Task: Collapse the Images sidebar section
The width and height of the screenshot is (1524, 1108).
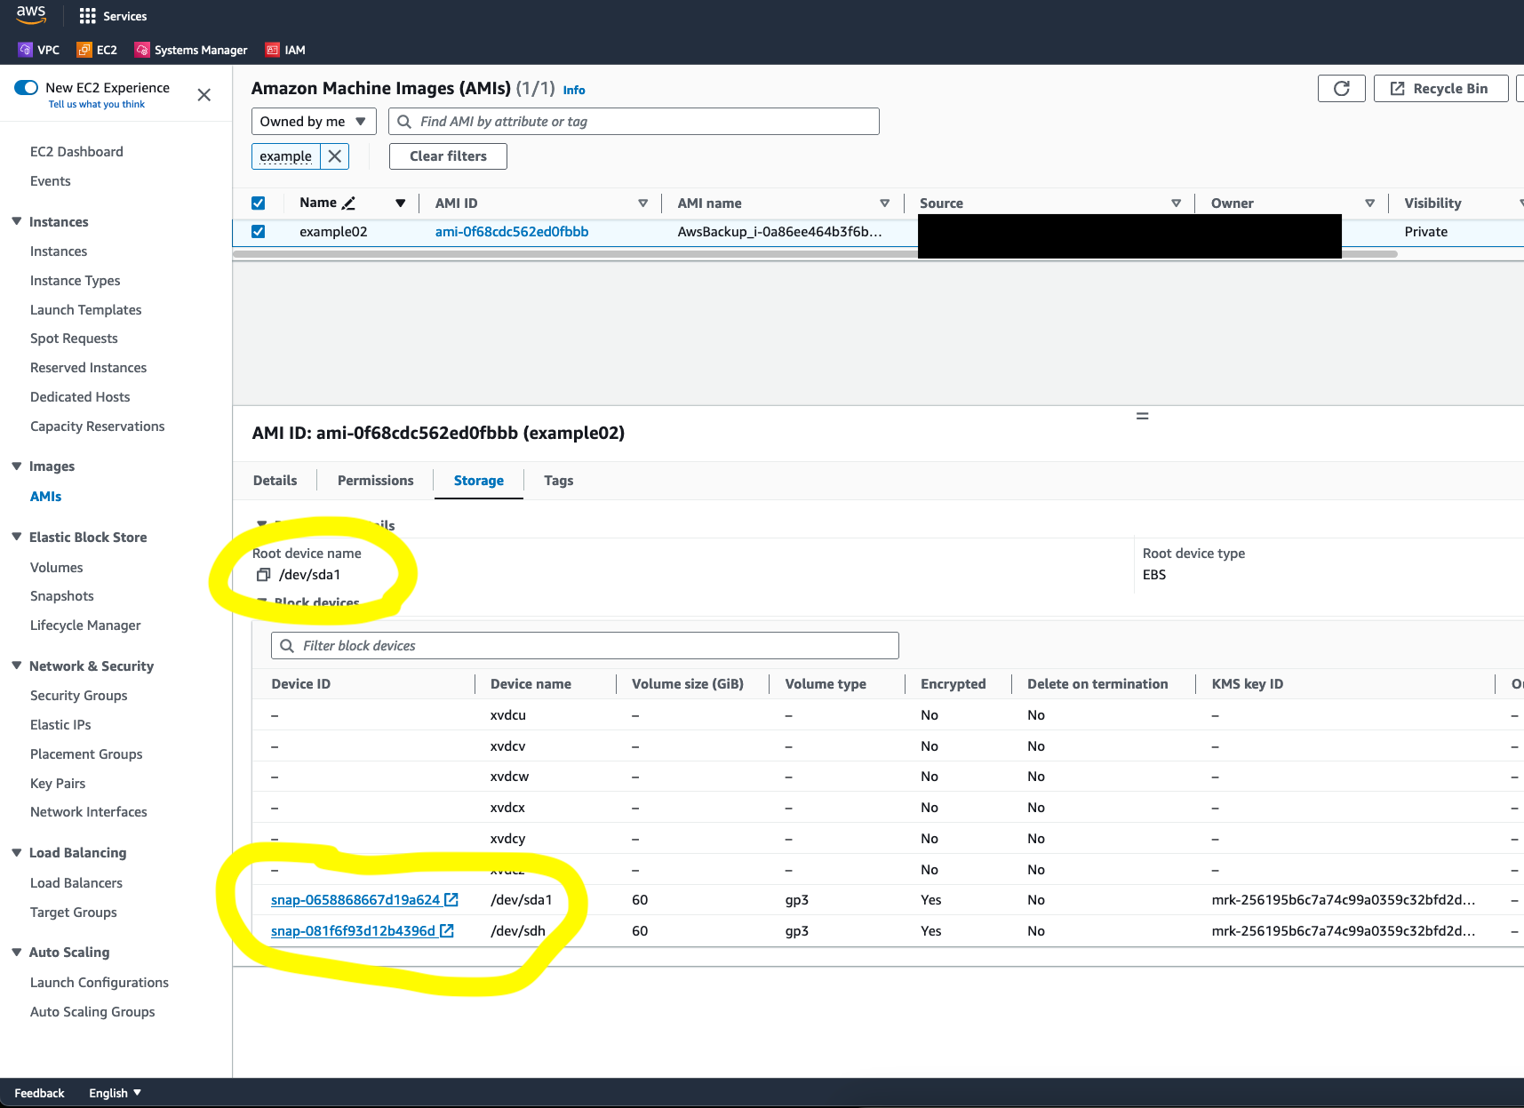Action: (x=17, y=466)
